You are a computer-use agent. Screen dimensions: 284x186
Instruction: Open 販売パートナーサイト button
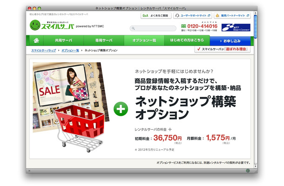232,15
